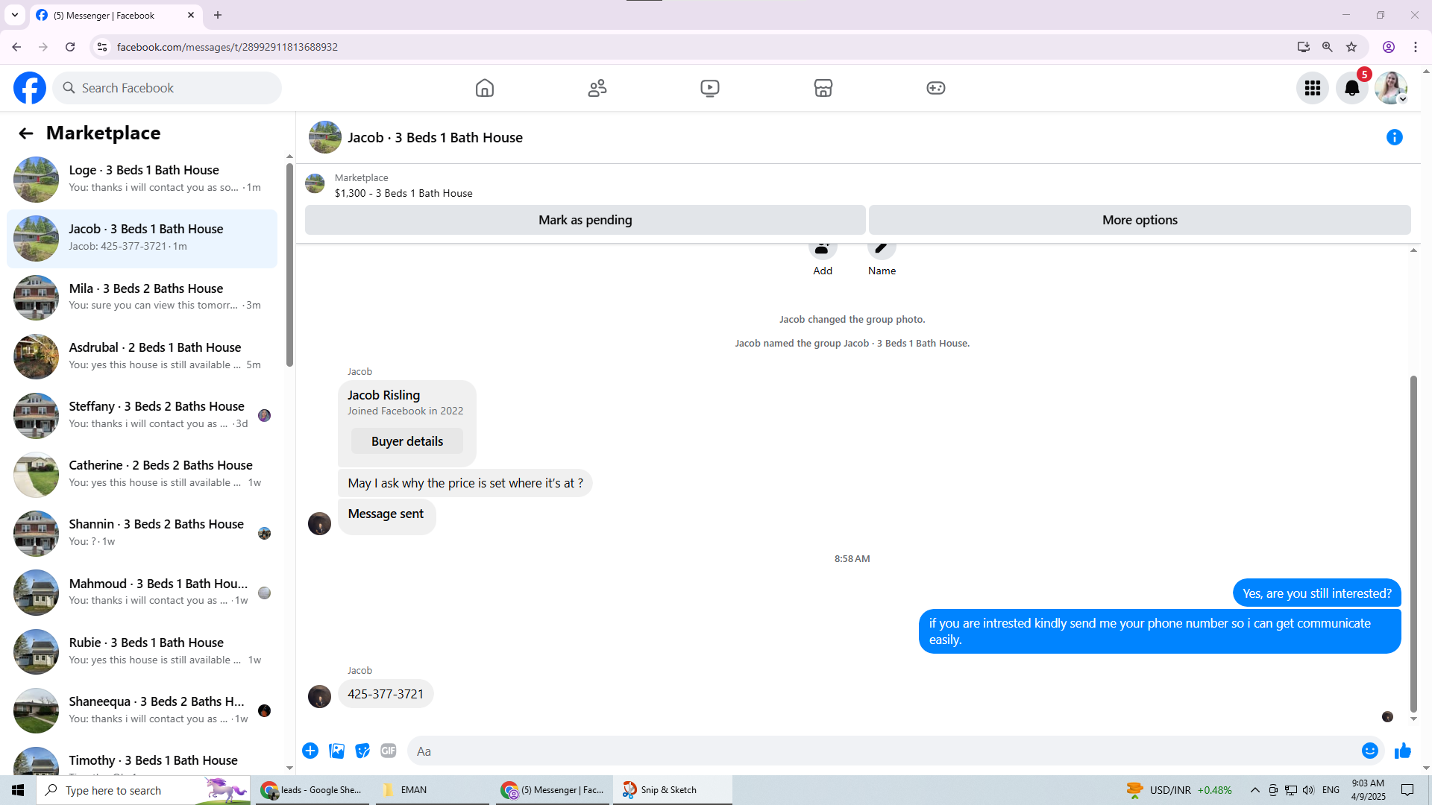Viewport: 1432px width, 805px height.
Task: Open the emoji picker
Action: click(x=1370, y=751)
